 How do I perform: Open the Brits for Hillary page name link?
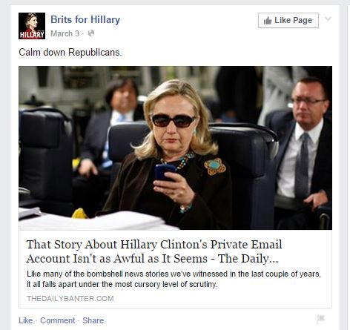85,19
